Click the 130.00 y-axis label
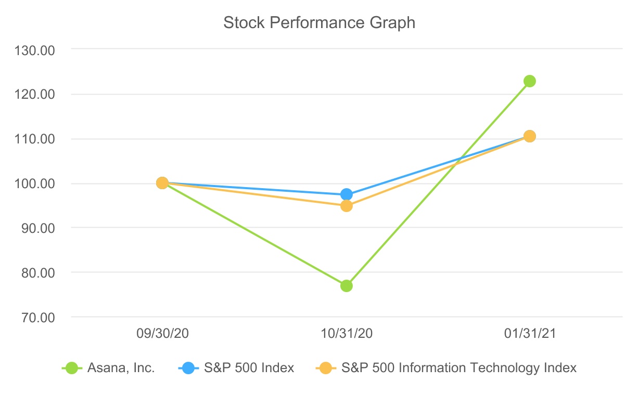The width and height of the screenshot is (638, 395). coord(37,50)
